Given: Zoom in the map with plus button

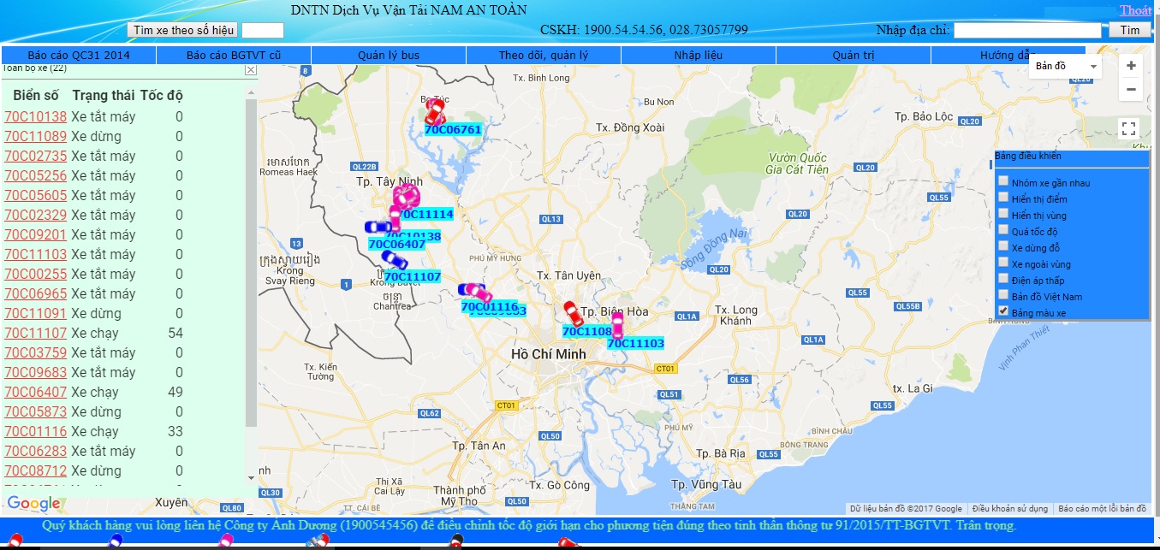Looking at the screenshot, I should pos(1131,66).
